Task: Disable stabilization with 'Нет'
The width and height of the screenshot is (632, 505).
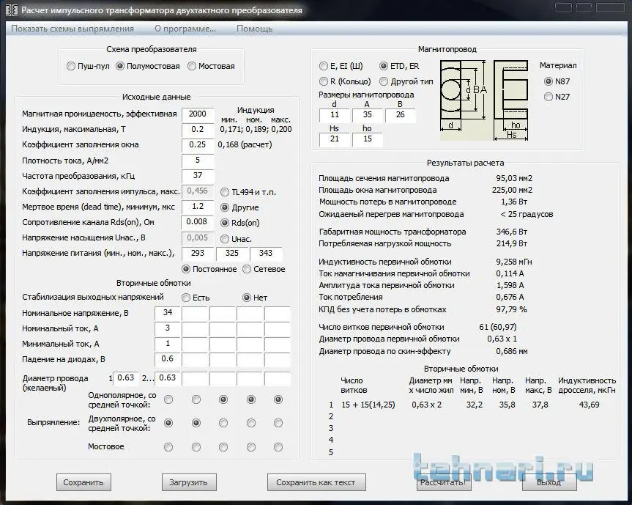Action: click(255, 298)
